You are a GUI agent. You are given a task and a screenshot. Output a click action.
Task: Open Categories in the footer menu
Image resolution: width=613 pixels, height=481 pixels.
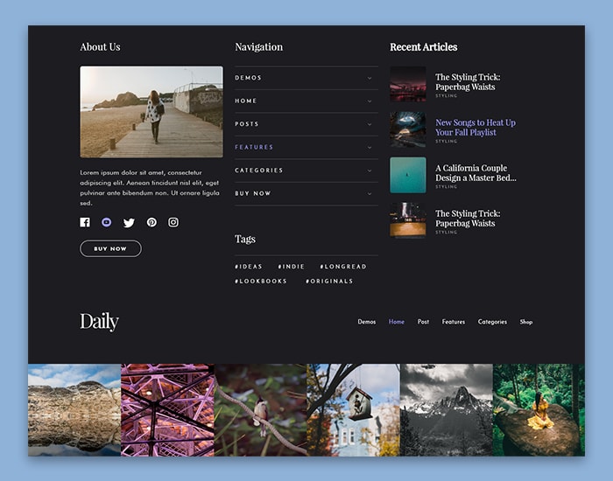pyautogui.click(x=492, y=322)
